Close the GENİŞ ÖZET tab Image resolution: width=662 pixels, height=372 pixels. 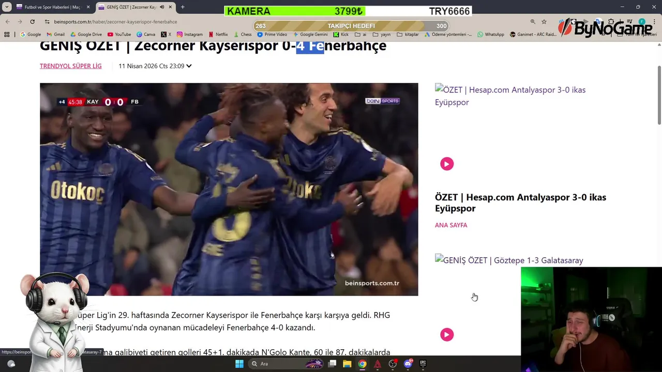click(x=170, y=7)
